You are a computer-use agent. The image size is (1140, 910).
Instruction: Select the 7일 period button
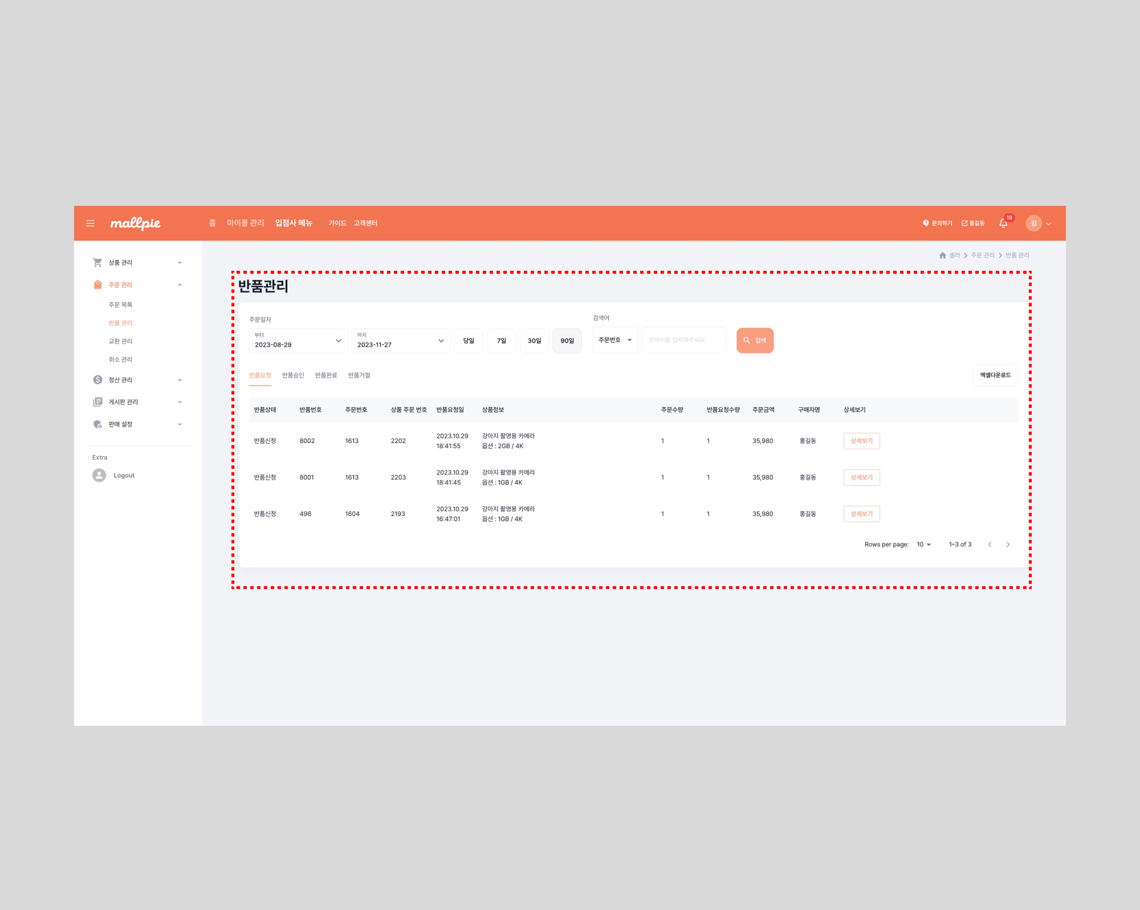(501, 341)
